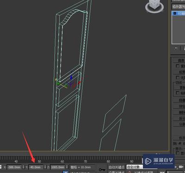Open the modifier list dropdown
This screenshot has height=173, width=185.
[x=179, y=6]
